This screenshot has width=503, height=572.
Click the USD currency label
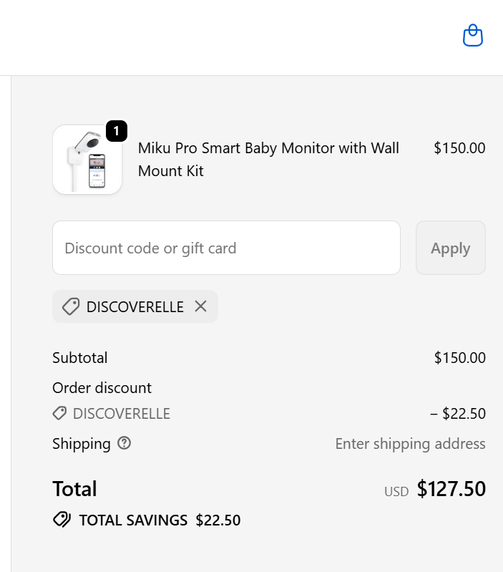point(396,492)
